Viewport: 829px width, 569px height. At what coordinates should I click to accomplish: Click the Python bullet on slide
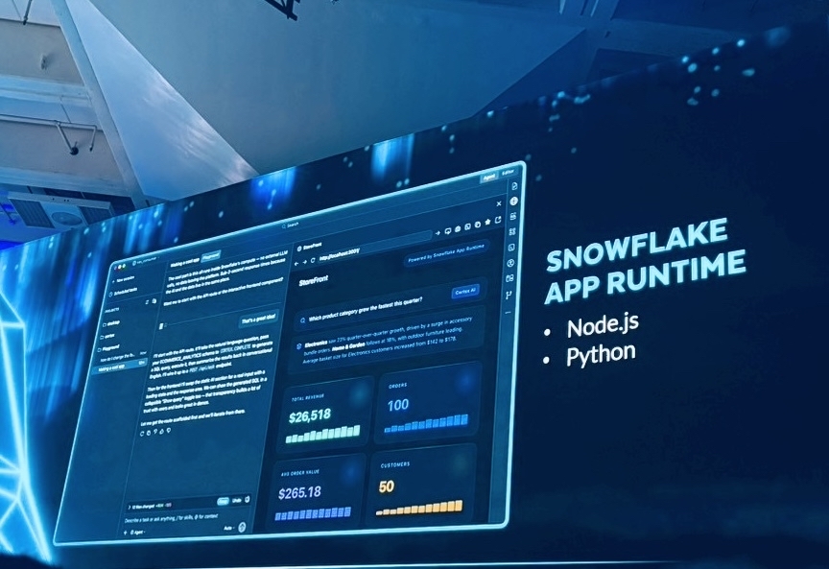pos(602,355)
